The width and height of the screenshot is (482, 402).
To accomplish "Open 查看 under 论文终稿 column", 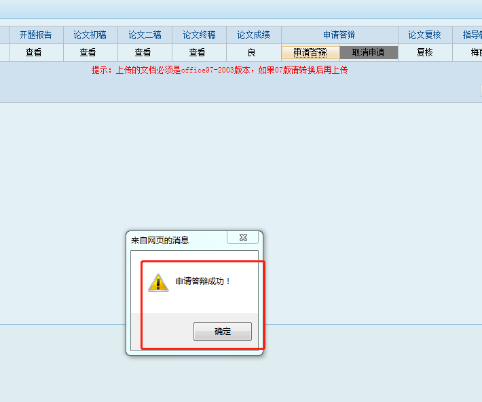I will pos(198,52).
